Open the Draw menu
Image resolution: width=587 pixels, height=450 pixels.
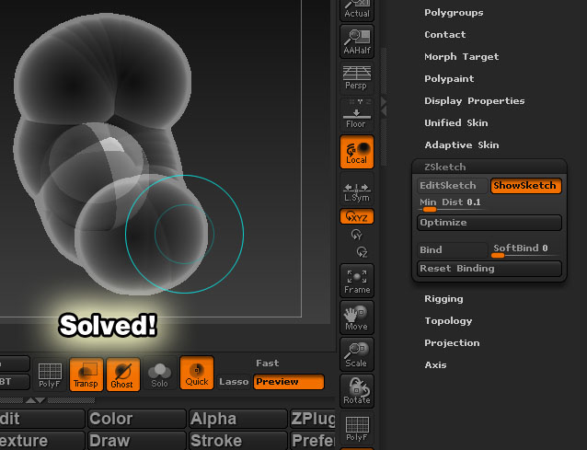[137, 441]
